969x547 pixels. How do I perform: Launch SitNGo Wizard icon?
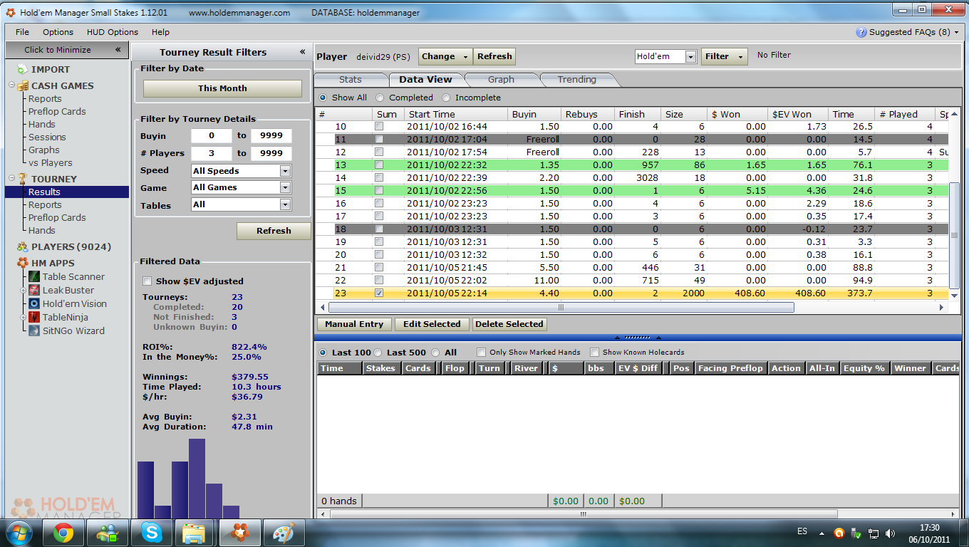34,330
